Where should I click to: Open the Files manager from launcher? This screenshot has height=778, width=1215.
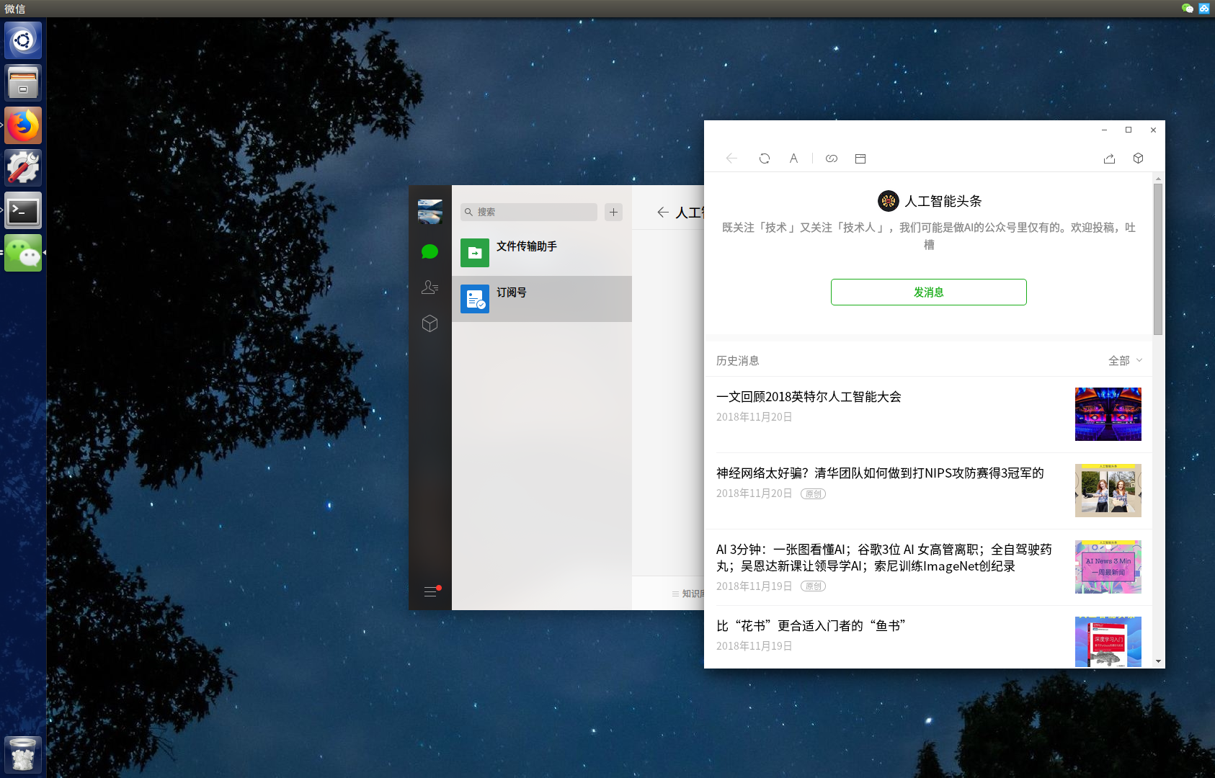pyautogui.click(x=23, y=83)
